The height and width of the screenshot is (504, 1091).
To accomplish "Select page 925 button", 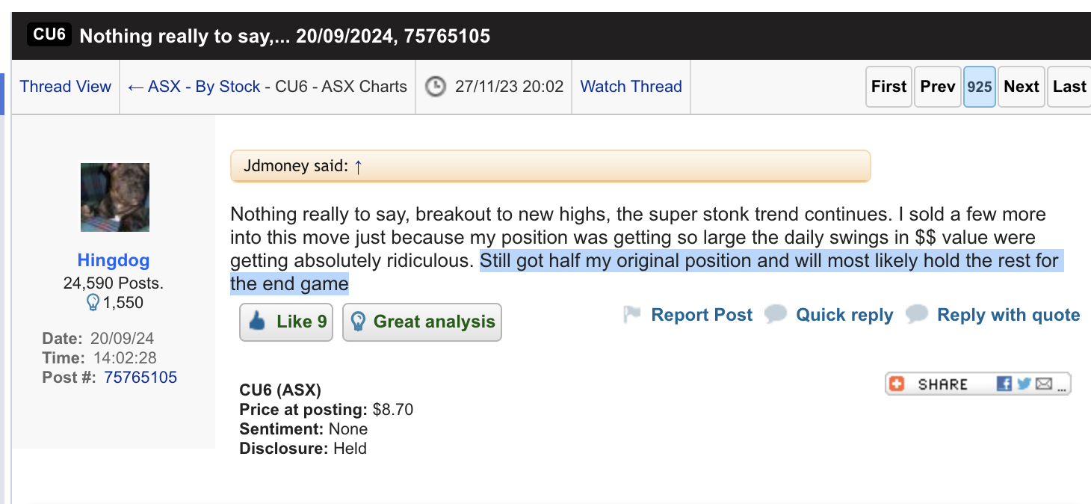I will point(980,87).
